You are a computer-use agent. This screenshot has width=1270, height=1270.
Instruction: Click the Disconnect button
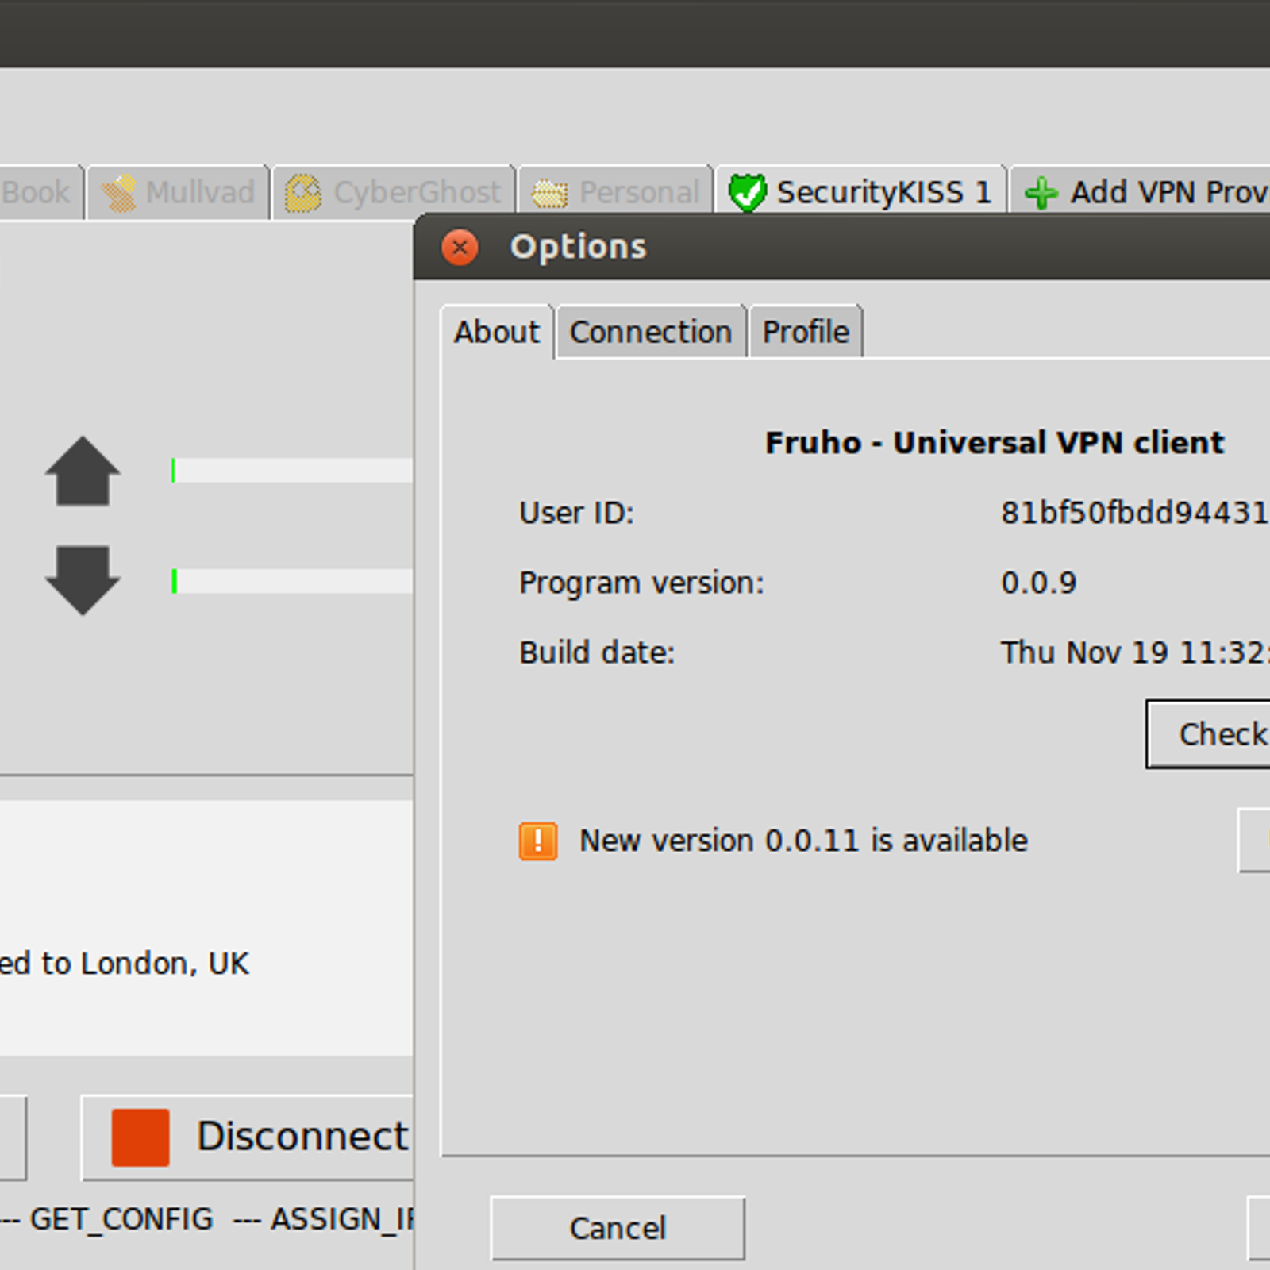tap(248, 1137)
